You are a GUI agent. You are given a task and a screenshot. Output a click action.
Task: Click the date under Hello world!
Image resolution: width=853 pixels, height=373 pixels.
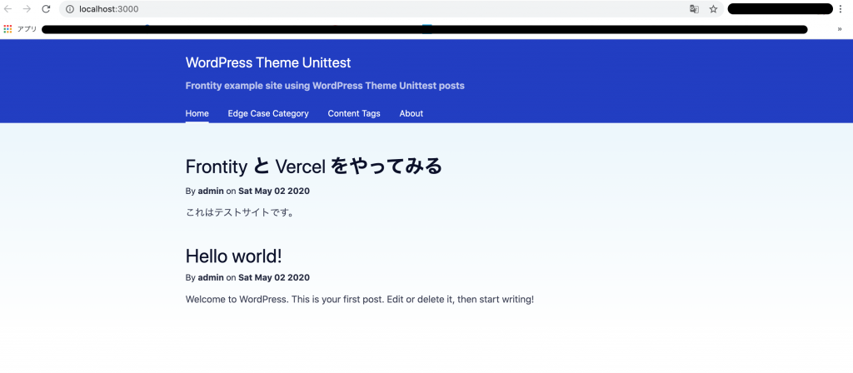[274, 278]
